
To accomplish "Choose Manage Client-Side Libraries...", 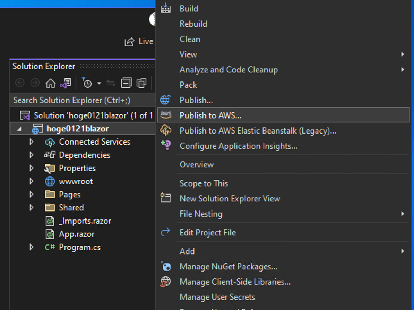I will pyautogui.click(x=284, y=282).
